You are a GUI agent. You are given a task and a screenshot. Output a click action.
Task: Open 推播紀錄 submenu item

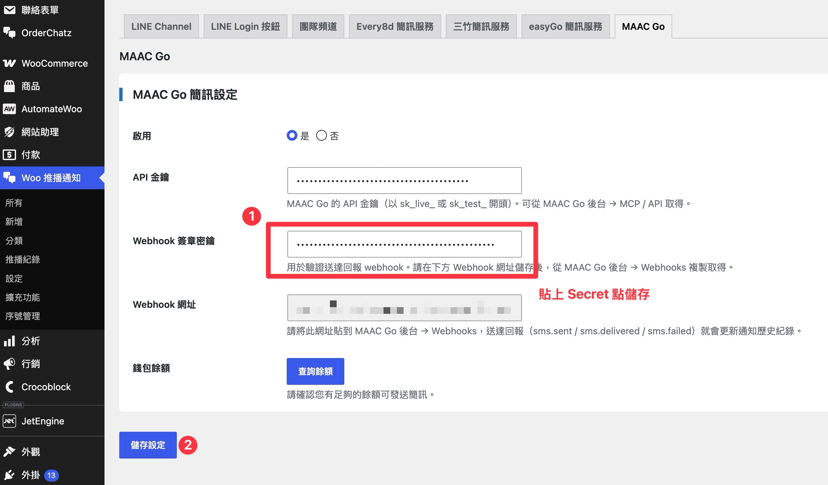click(x=23, y=259)
